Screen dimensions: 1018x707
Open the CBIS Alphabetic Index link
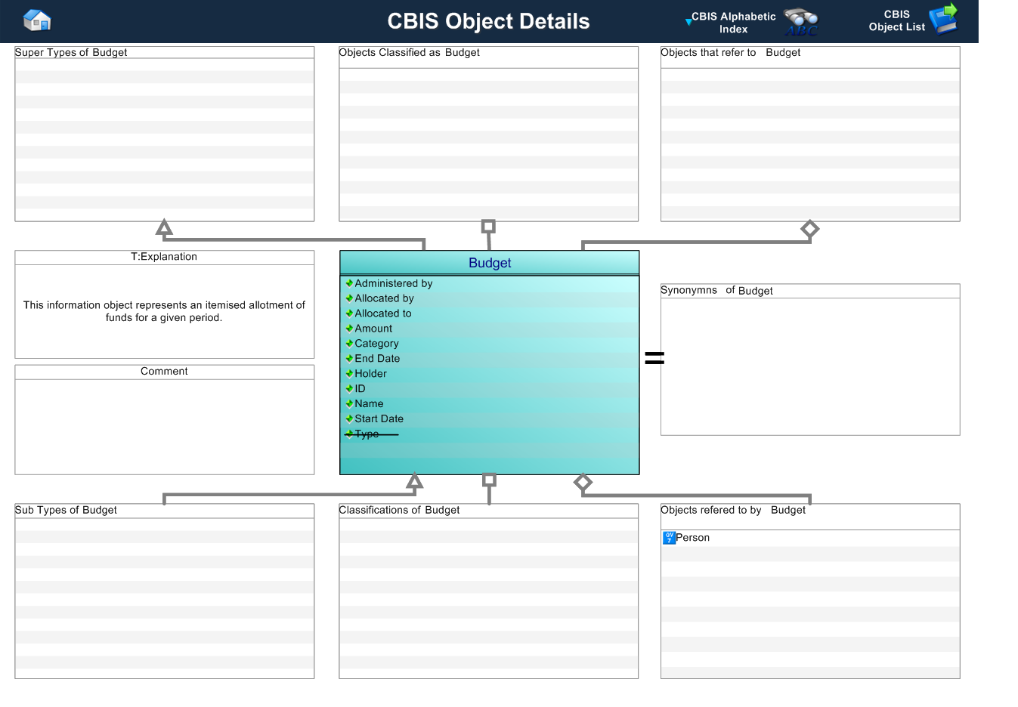coord(733,23)
